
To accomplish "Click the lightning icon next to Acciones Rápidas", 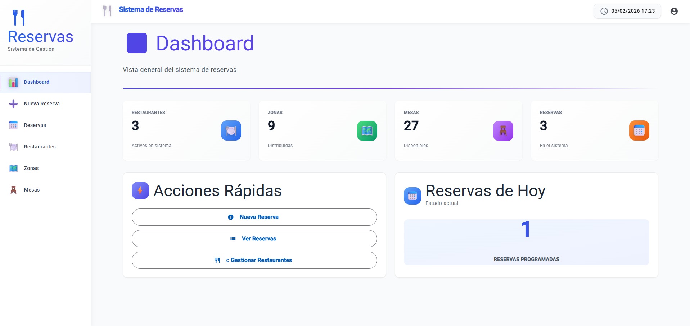I will click(x=140, y=190).
